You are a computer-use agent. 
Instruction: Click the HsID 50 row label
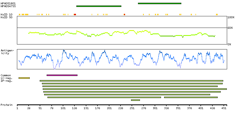(6, 17)
